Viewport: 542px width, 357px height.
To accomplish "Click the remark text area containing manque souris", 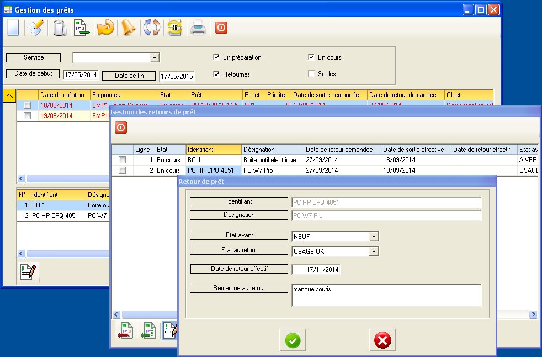I will (x=386, y=295).
